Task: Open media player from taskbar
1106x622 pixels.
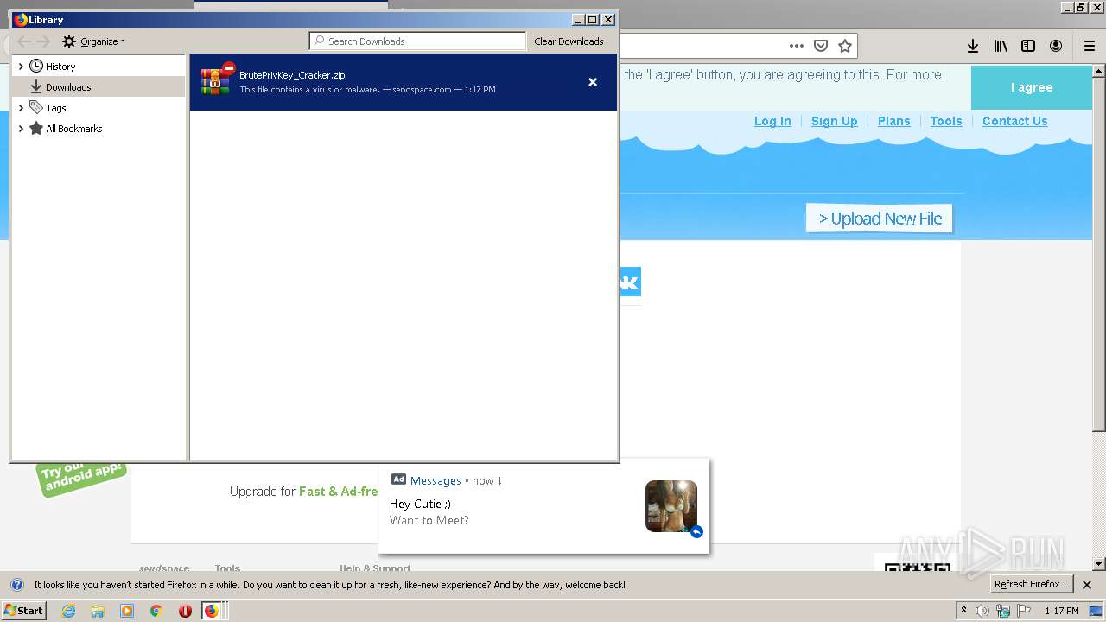Action: point(127,611)
